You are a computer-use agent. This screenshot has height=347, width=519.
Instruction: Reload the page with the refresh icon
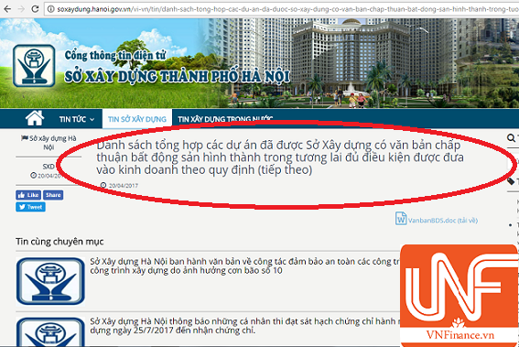click(35, 9)
